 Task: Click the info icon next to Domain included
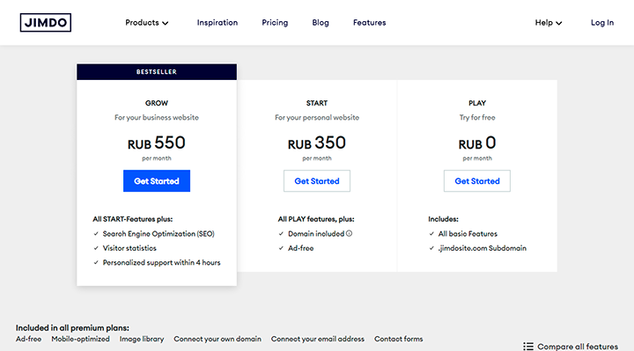point(349,233)
